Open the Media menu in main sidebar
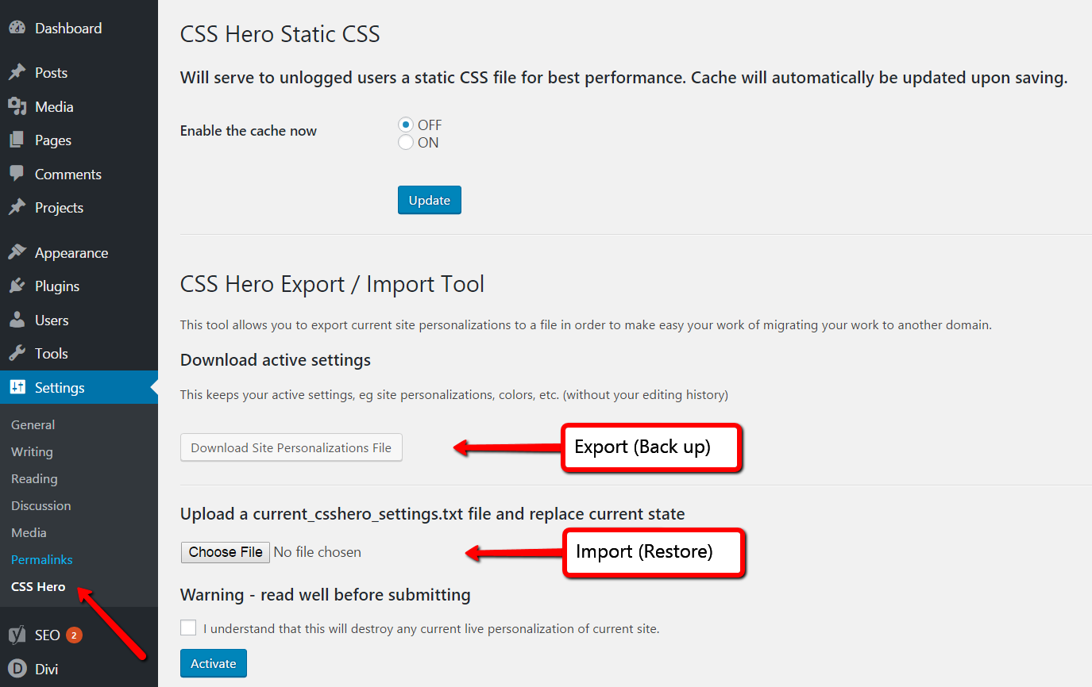 tap(54, 106)
